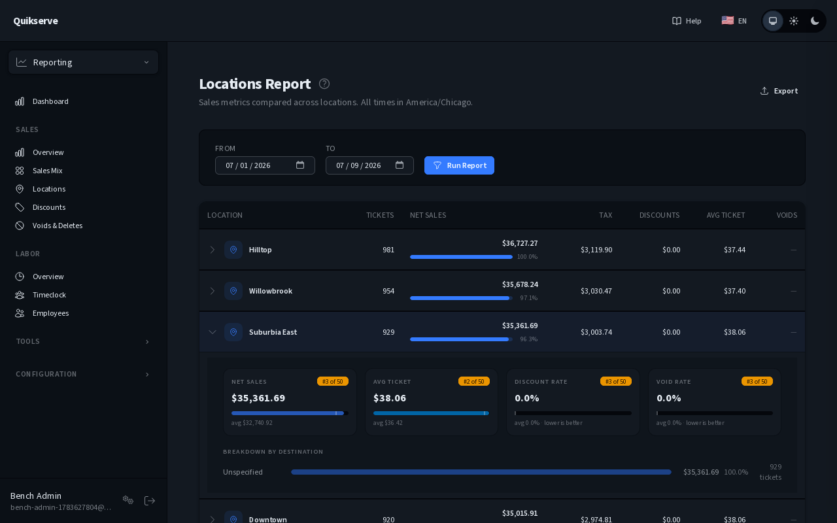The height and width of the screenshot is (523, 837).
Task: Click the Bench Admin user name
Action: click(36, 496)
